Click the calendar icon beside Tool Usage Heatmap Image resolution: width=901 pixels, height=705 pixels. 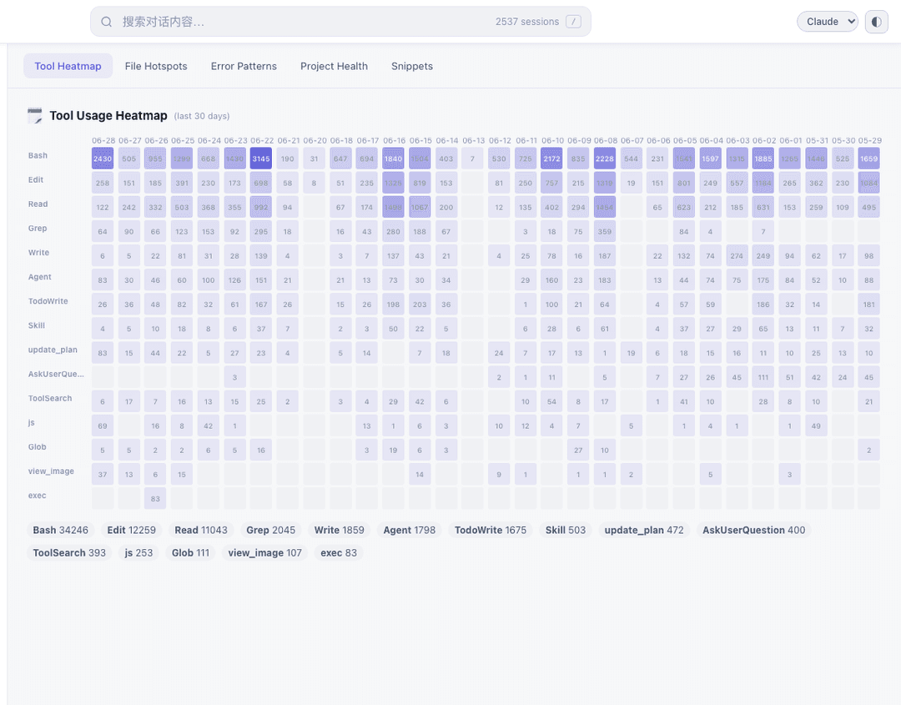coord(34,115)
